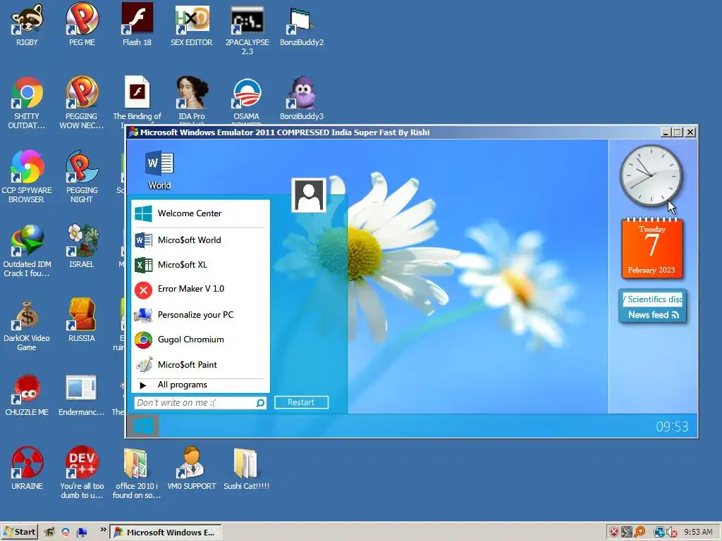Click the raccoon quick launch icon
Viewport: 722px width, 541px height.
click(x=49, y=533)
